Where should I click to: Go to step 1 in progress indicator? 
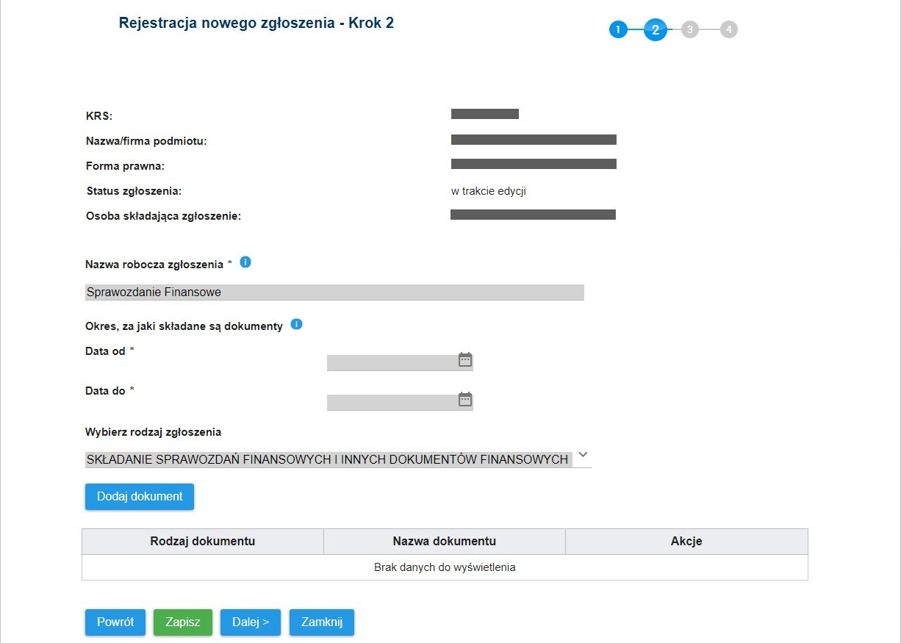click(618, 30)
